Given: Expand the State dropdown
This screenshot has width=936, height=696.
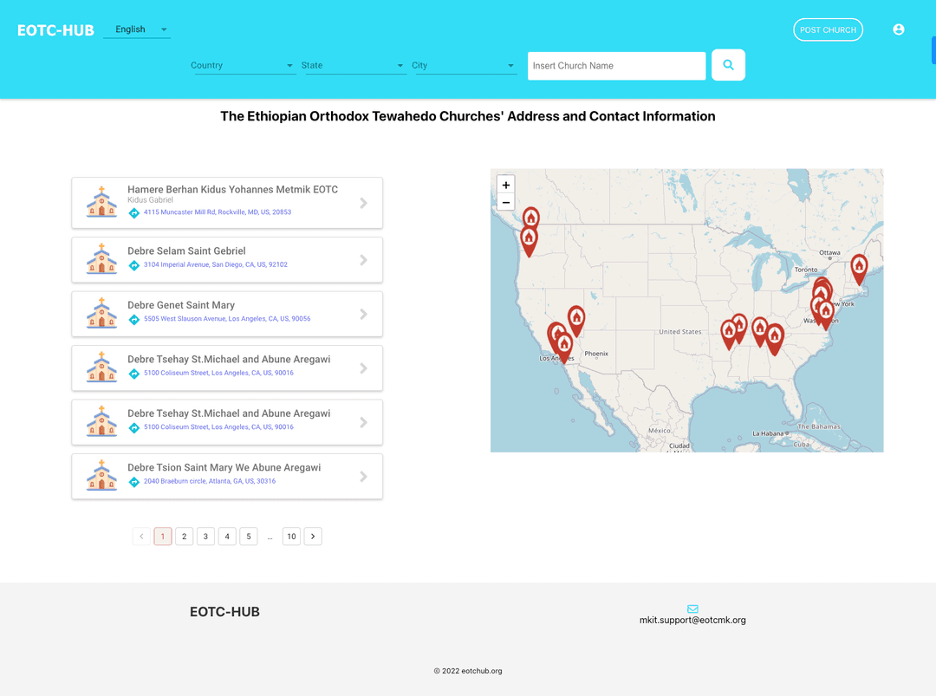Looking at the screenshot, I should [x=353, y=66].
